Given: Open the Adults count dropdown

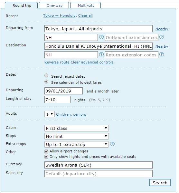Looking at the screenshot, I should click(50, 114).
